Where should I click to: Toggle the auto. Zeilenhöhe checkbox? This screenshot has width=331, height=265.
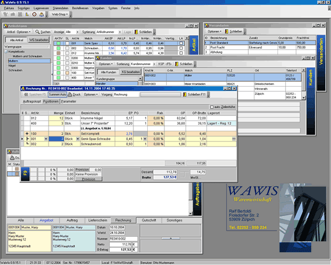tap(212, 107)
